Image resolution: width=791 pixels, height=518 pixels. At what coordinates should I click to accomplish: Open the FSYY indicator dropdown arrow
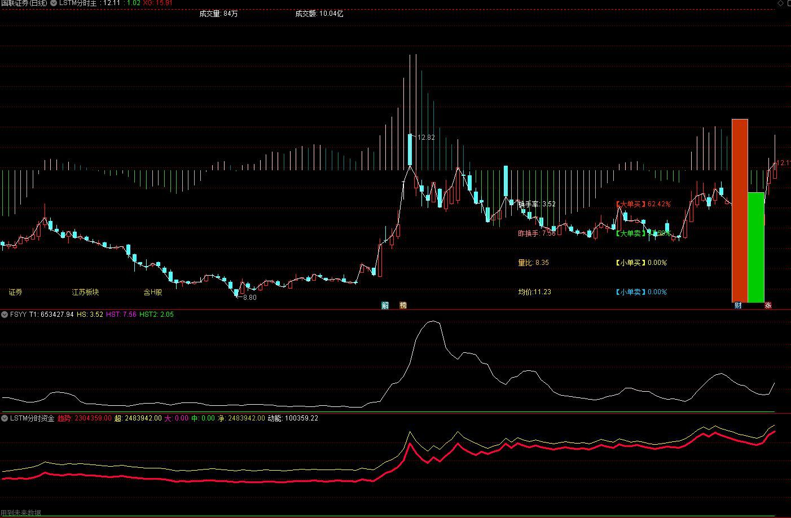pos(5,315)
